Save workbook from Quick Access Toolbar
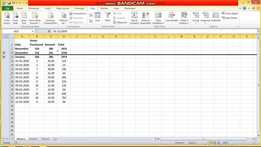The width and height of the screenshot is (261, 147). tap(9, 3)
